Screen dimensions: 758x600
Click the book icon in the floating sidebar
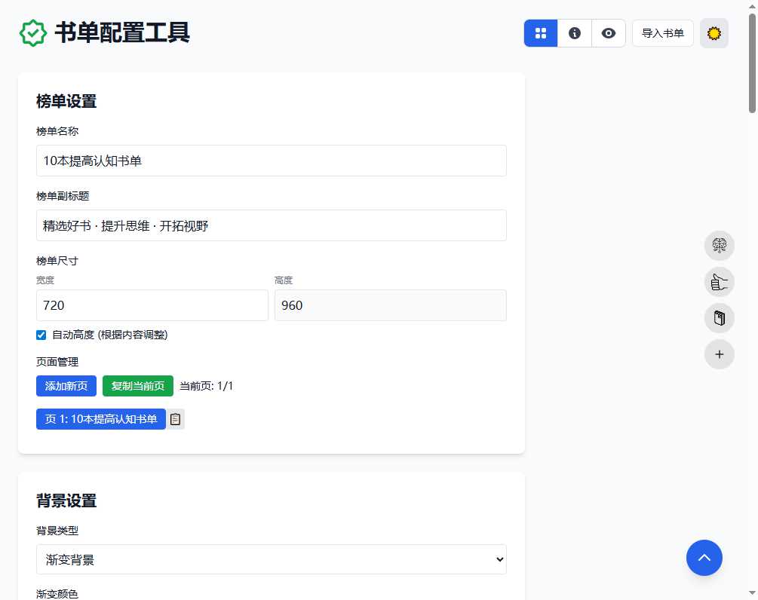point(719,318)
